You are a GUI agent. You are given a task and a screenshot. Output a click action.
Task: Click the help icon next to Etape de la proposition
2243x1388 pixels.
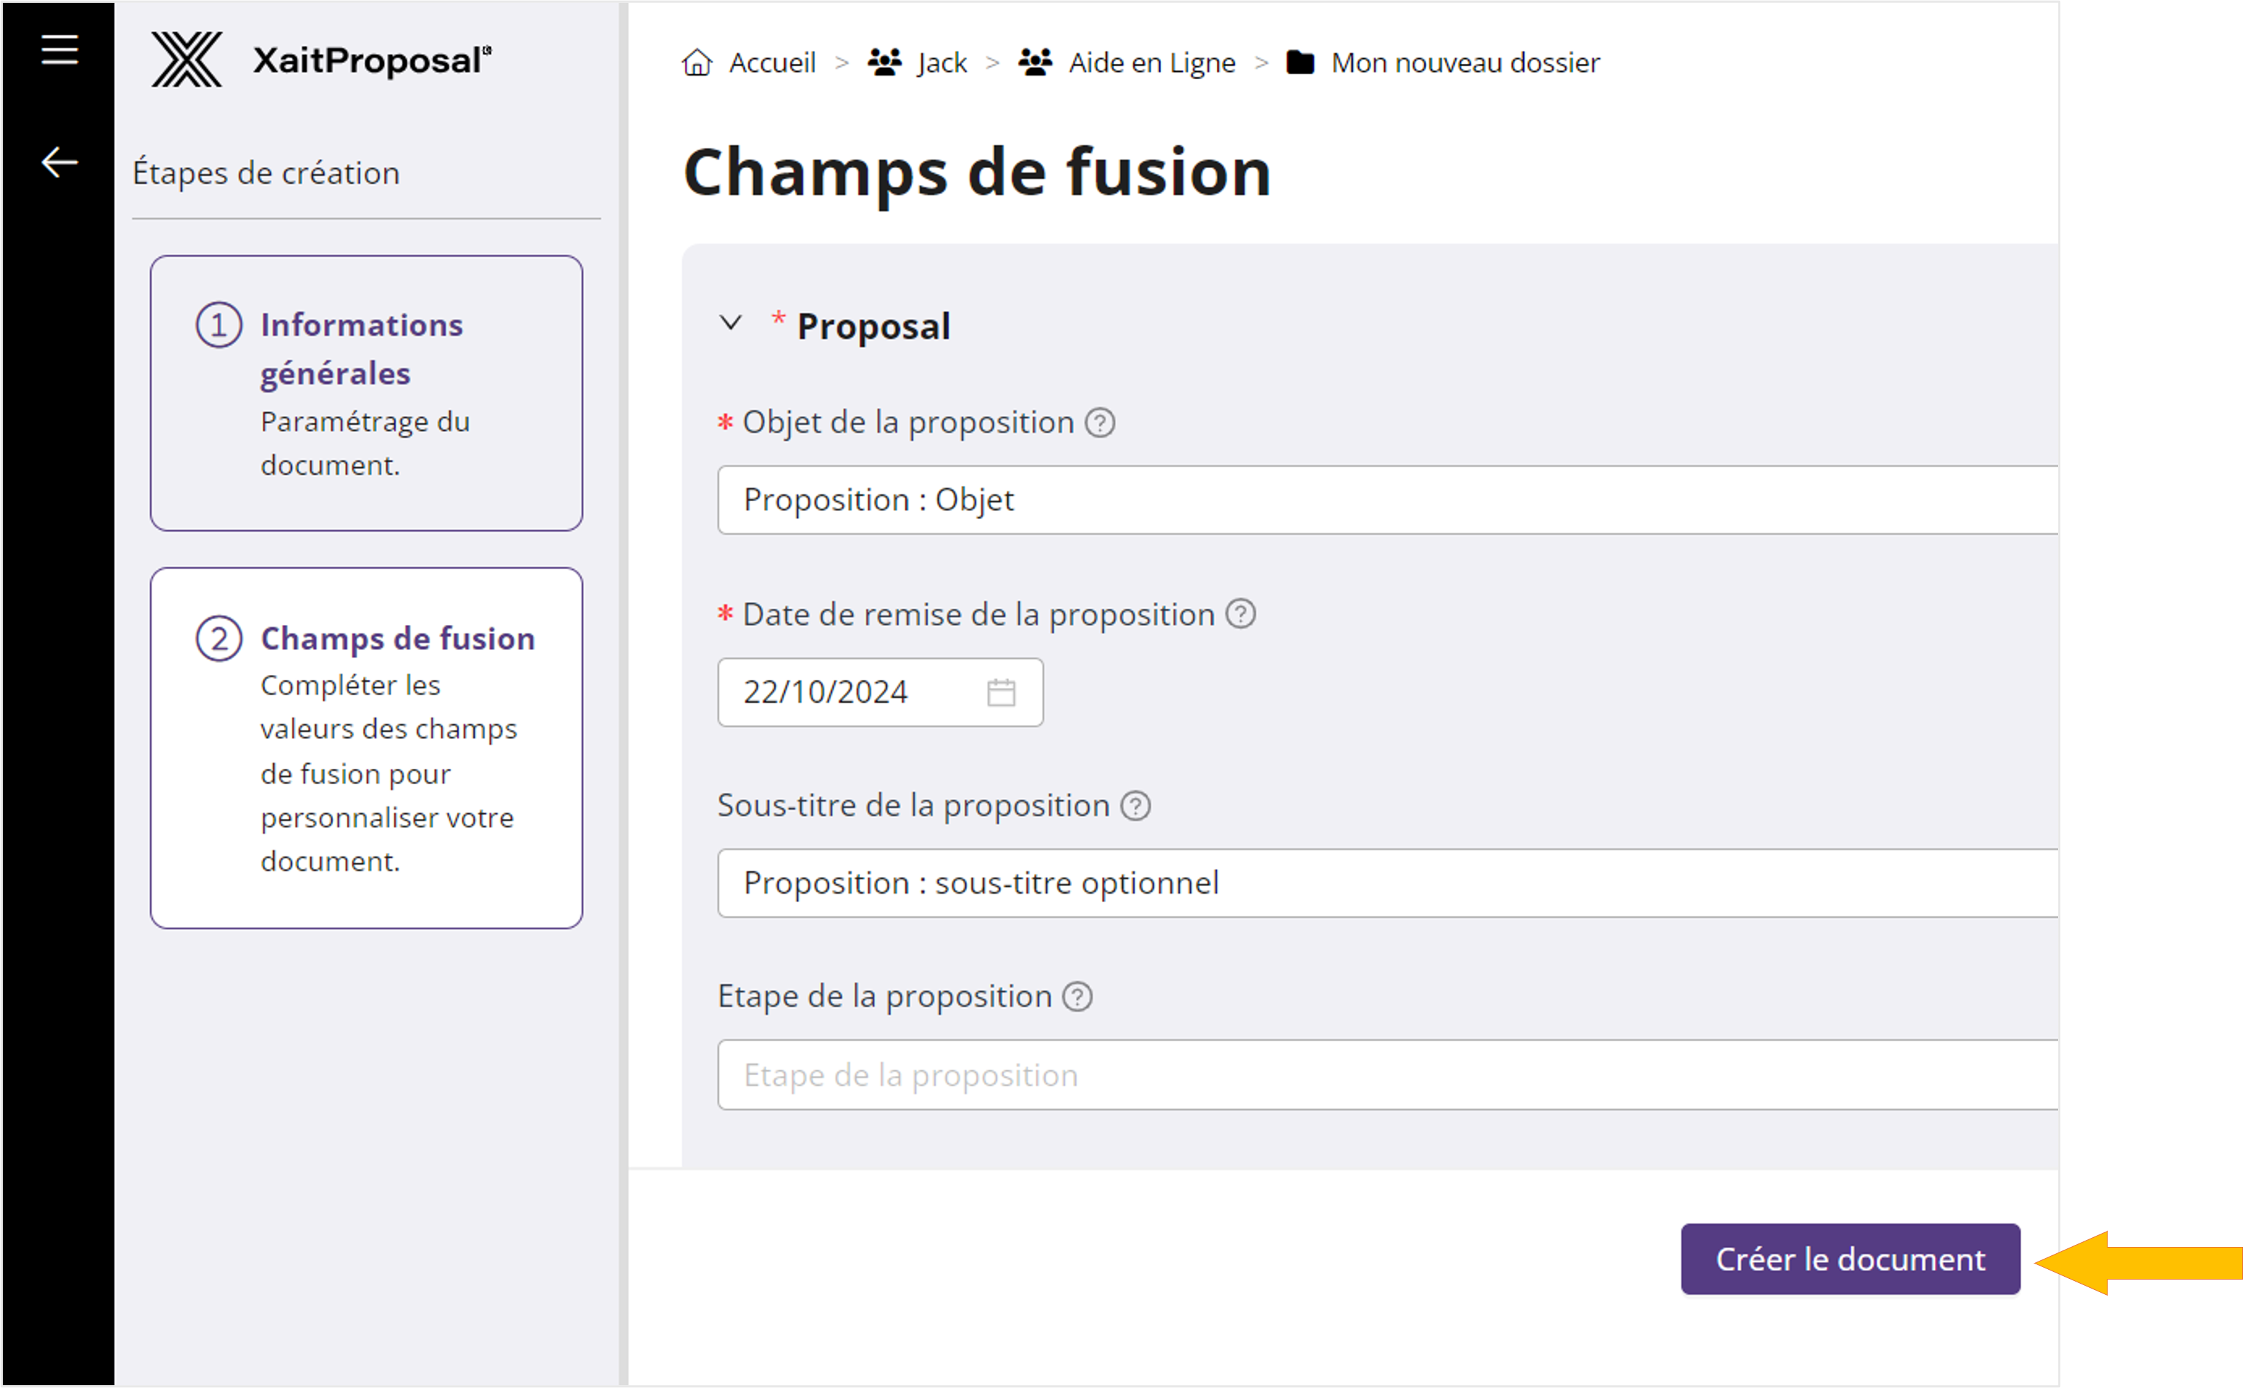tap(1077, 995)
